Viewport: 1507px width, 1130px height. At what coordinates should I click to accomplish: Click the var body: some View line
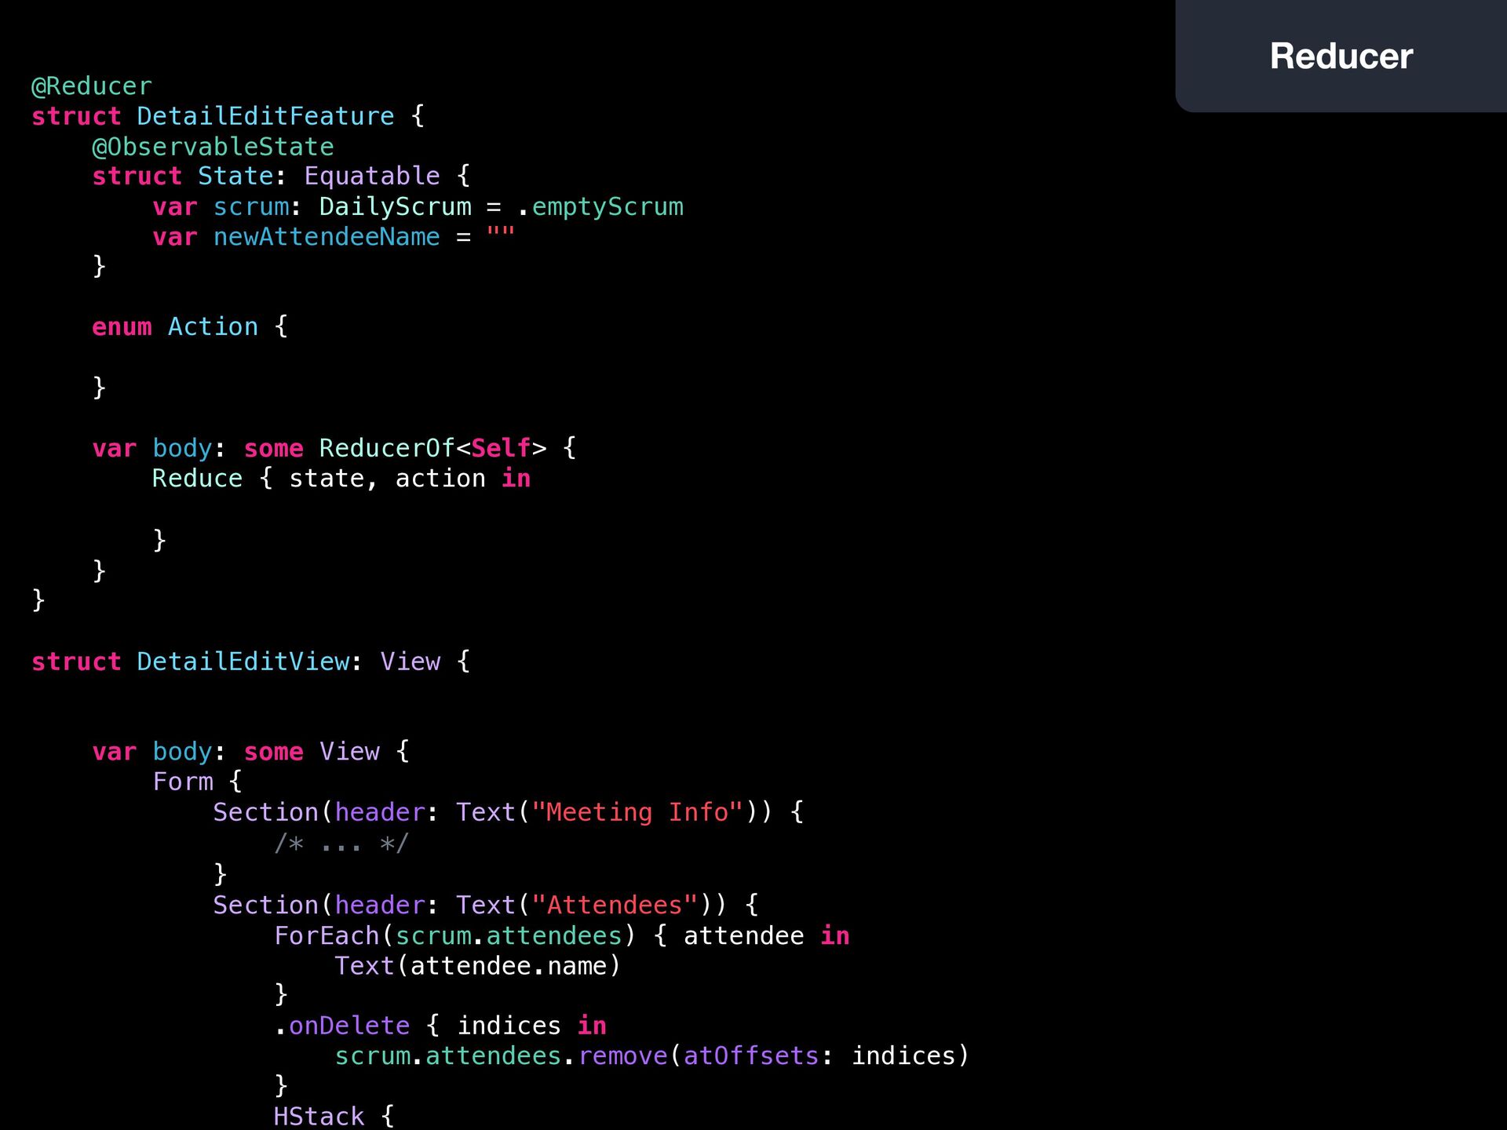pyautogui.click(x=250, y=752)
